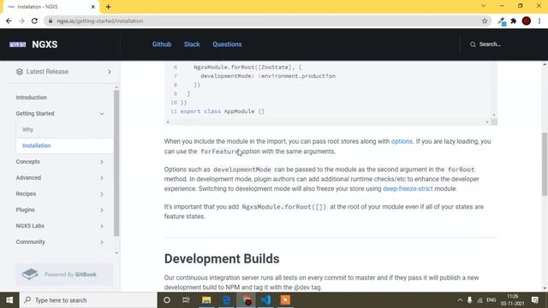Open Visual Studio Code from taskbar

(265, 300)
